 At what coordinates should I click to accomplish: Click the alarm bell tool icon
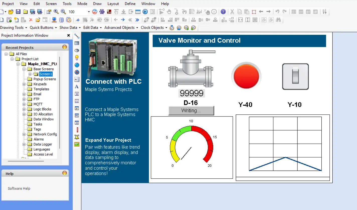pyautogui.click(x=77, y=137)
